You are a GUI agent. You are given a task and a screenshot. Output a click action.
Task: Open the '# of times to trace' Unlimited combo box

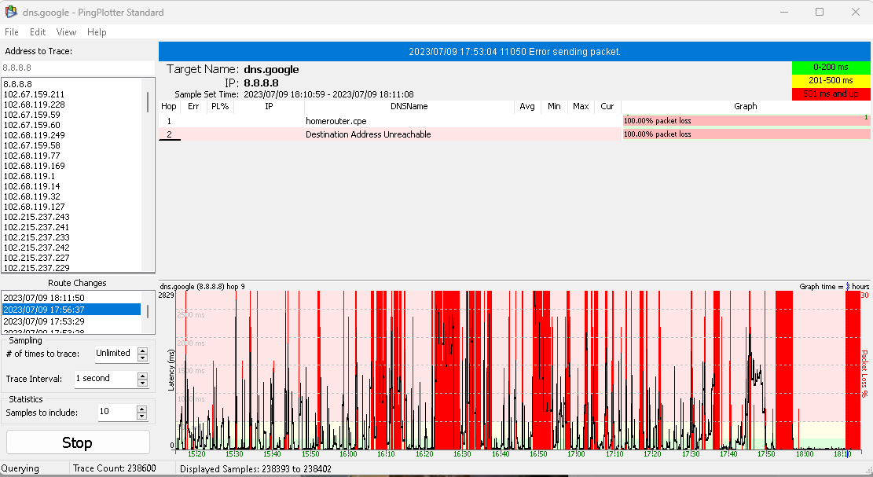tap(116, 354)
